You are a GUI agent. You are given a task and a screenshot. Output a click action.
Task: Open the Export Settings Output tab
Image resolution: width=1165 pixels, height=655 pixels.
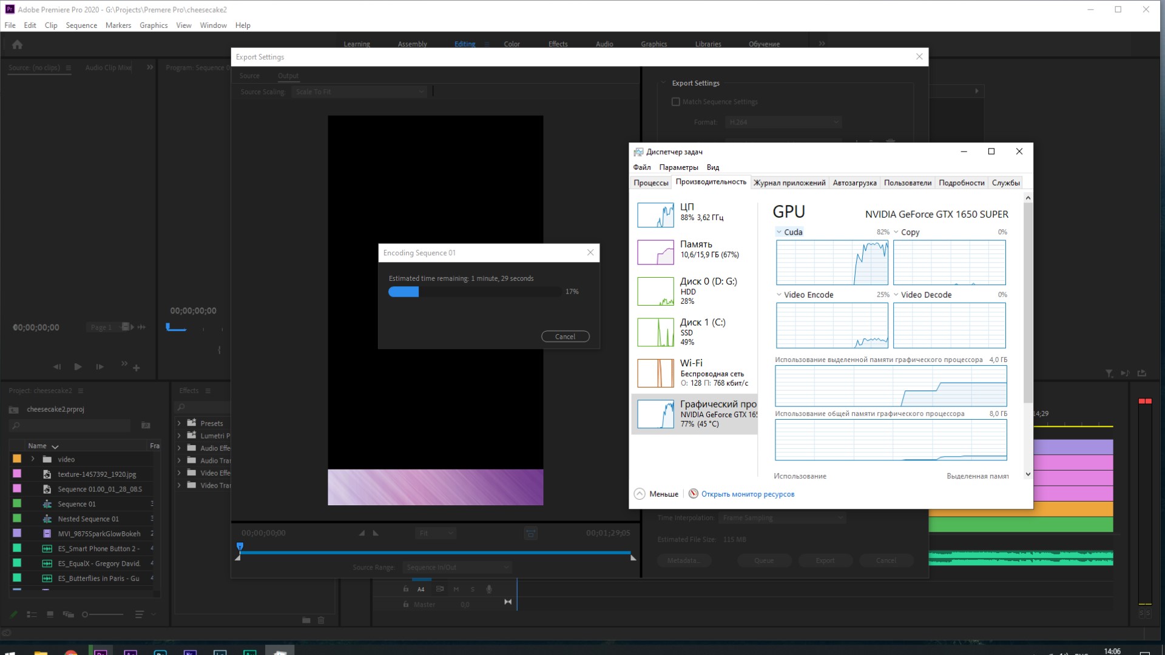pos(288,76)
